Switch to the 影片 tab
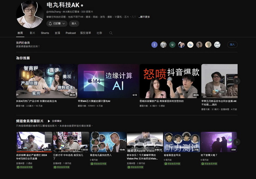This screenshot has height=179, width=256. [x=32, y=33]
